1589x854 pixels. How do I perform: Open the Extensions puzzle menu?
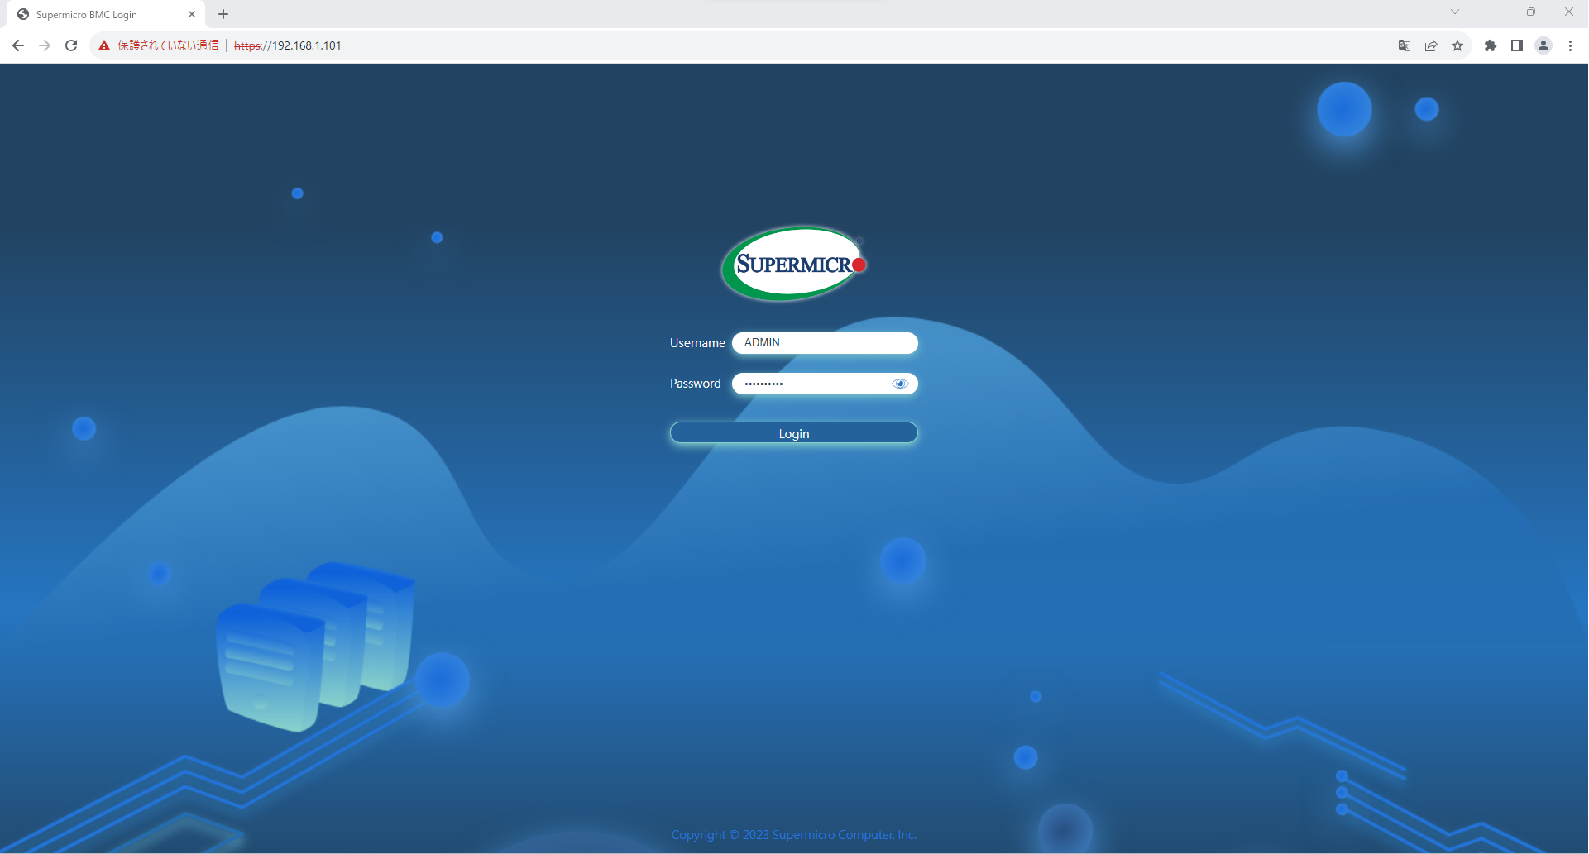[x=1491, y=45]
